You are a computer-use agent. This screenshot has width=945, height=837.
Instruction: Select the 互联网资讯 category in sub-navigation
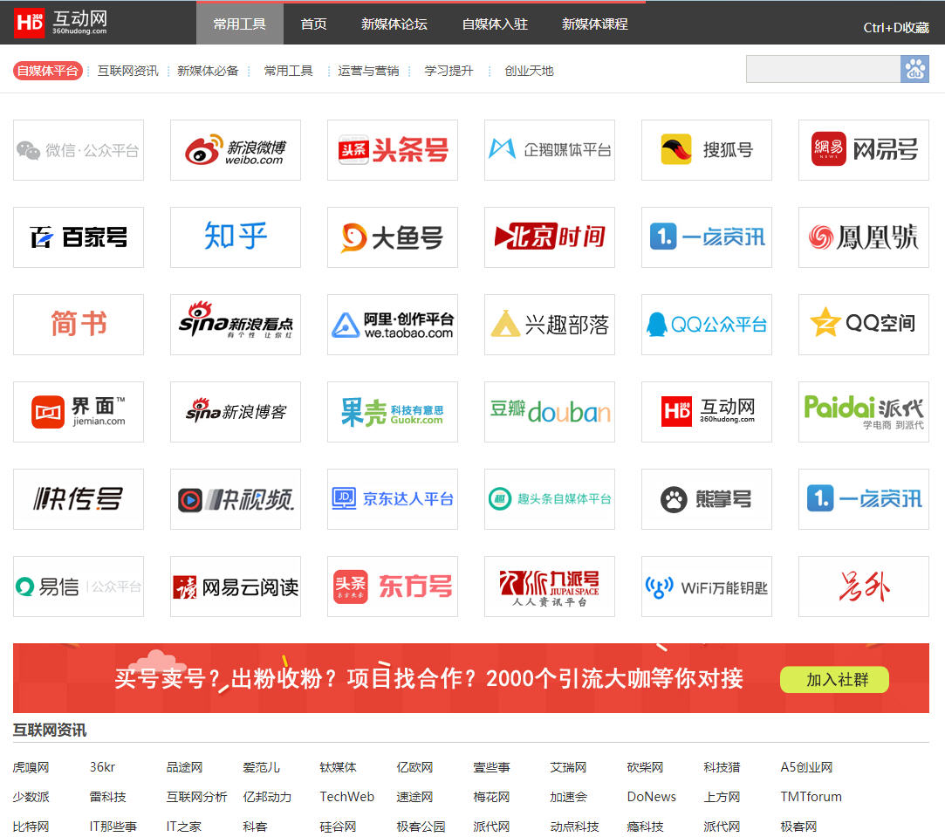[x=127, y=71]
